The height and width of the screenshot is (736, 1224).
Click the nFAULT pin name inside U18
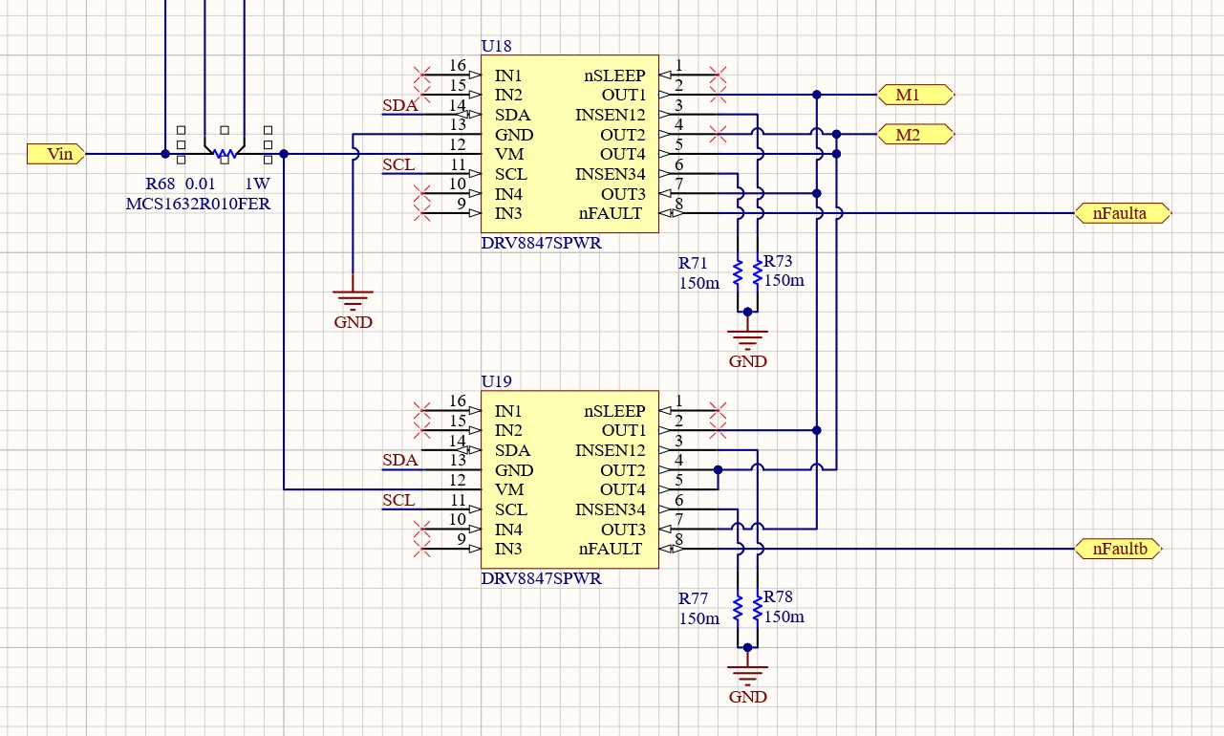coord(611,213)
